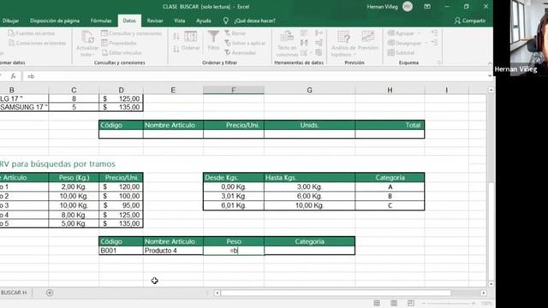
Task: Expand the formula bar
Action: [x=490, y=76]
